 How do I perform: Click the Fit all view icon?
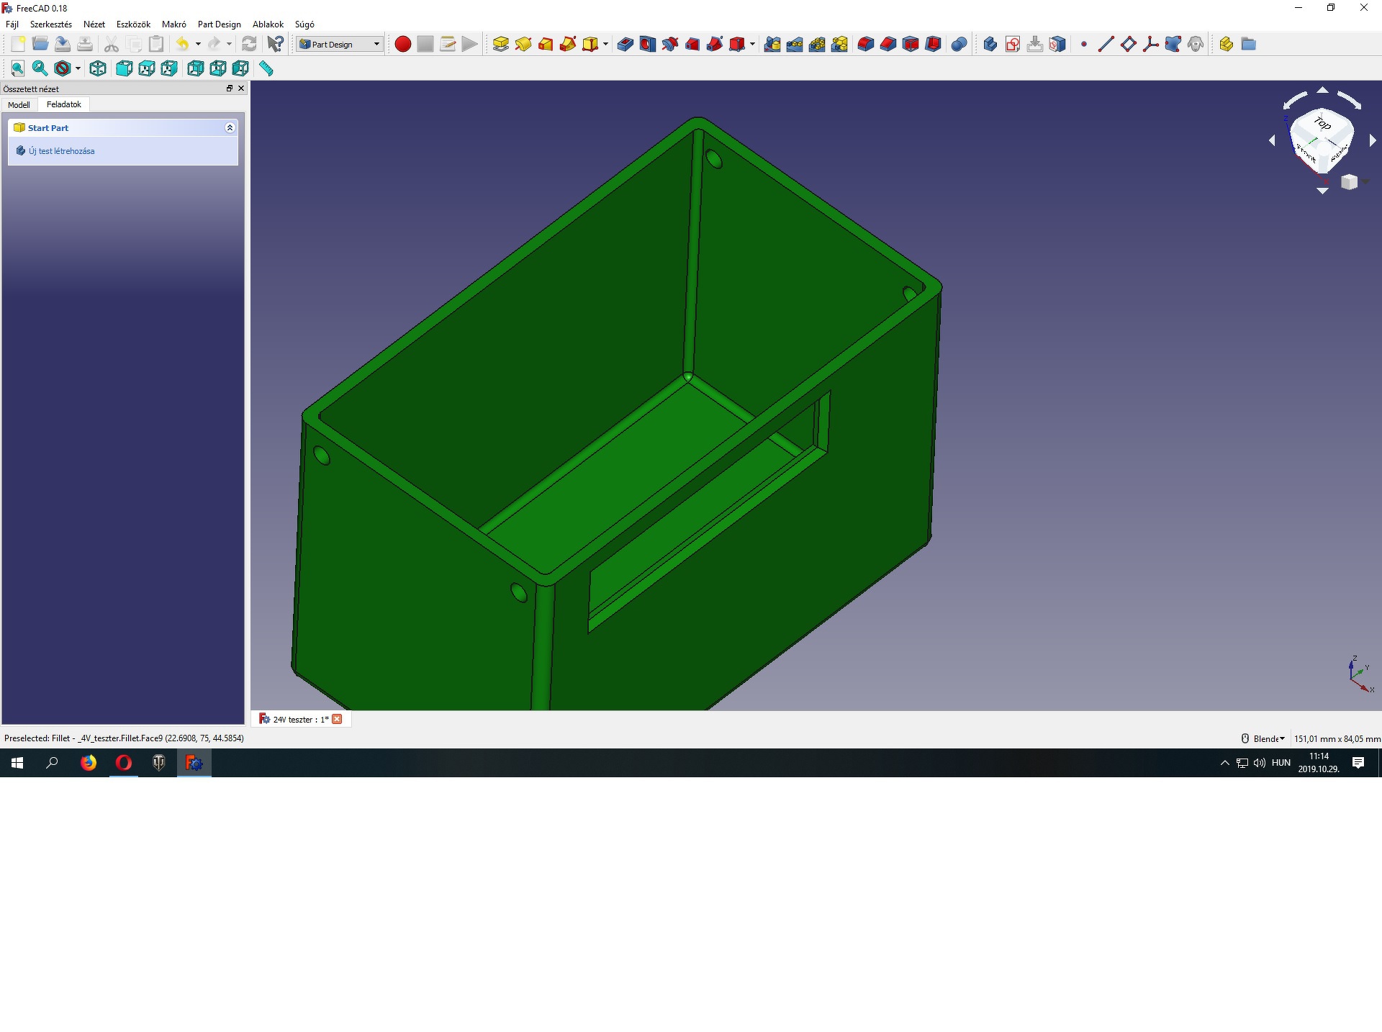[x=17, y=69]
